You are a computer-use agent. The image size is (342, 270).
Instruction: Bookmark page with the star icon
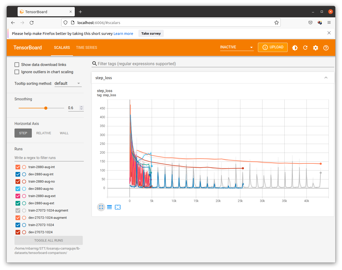277,23
